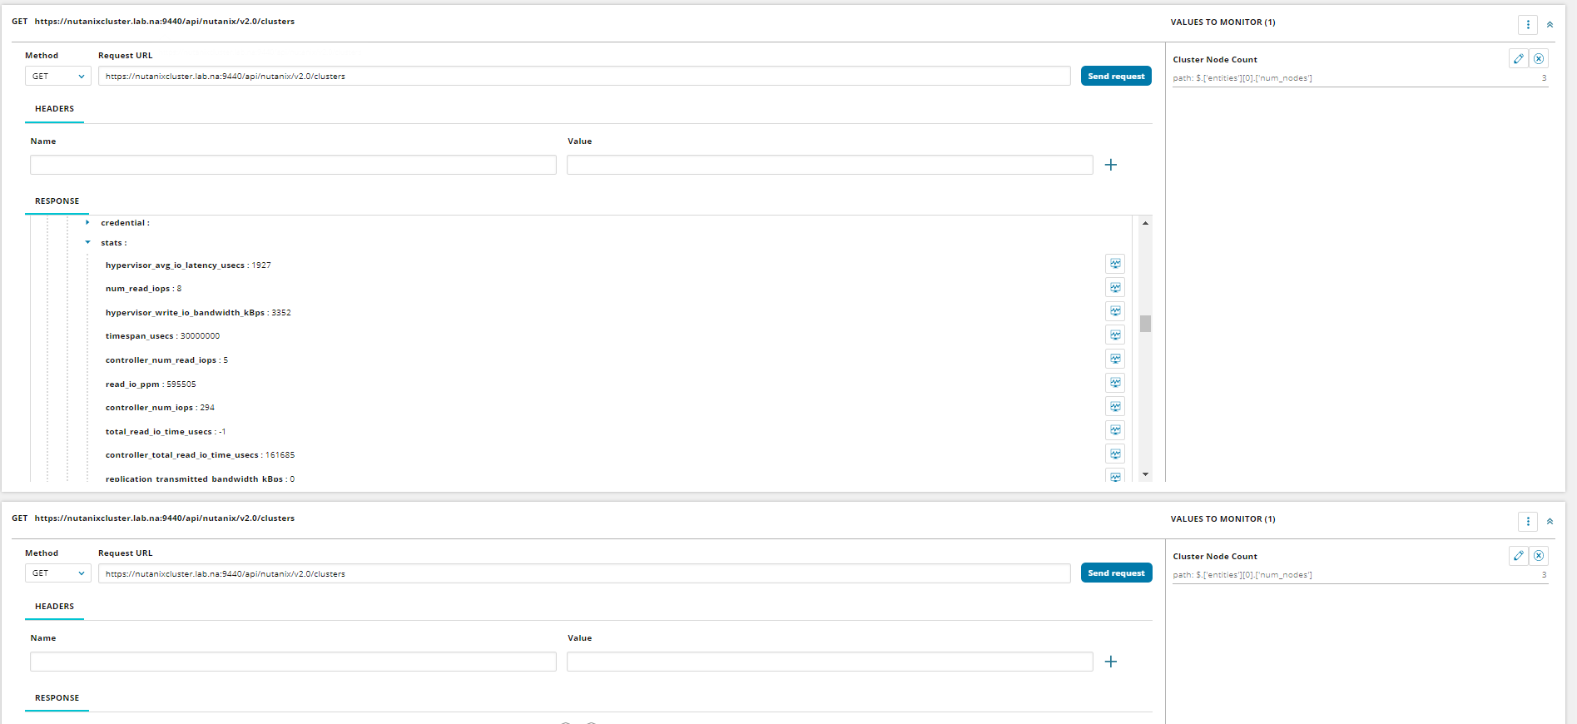Viewport: 1577px width, 724px height.
Task: Monitor the controller_num_read_iops value
Action: pos(1115,359)
